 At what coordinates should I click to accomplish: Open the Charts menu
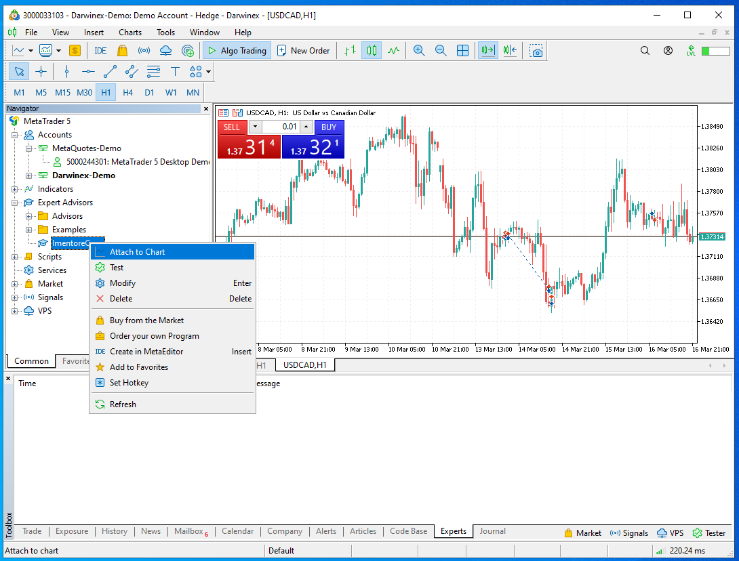[x=130, y=33]
